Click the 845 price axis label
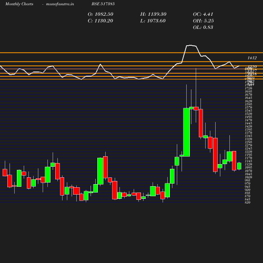Viewport: 263px width, 263px height. click(248, 199)
